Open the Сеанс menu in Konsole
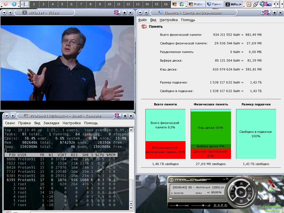284x213 pixels. point(10,123)
